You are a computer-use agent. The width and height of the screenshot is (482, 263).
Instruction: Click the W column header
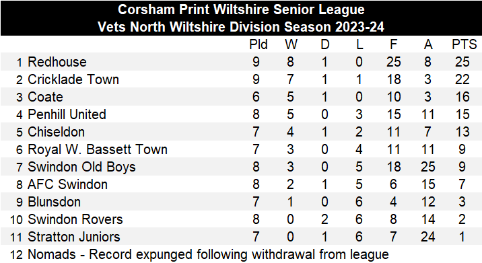291,44
